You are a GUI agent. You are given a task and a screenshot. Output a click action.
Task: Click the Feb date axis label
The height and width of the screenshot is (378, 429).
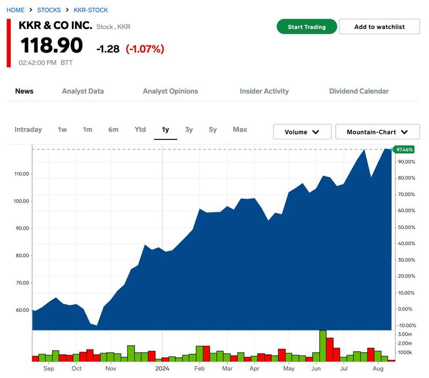click(199, 368)
